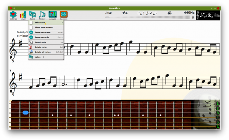Click string number 1 marker
The height and width of the screenshot is (140, 229).
pyautogui.click(x=218, y=104)
